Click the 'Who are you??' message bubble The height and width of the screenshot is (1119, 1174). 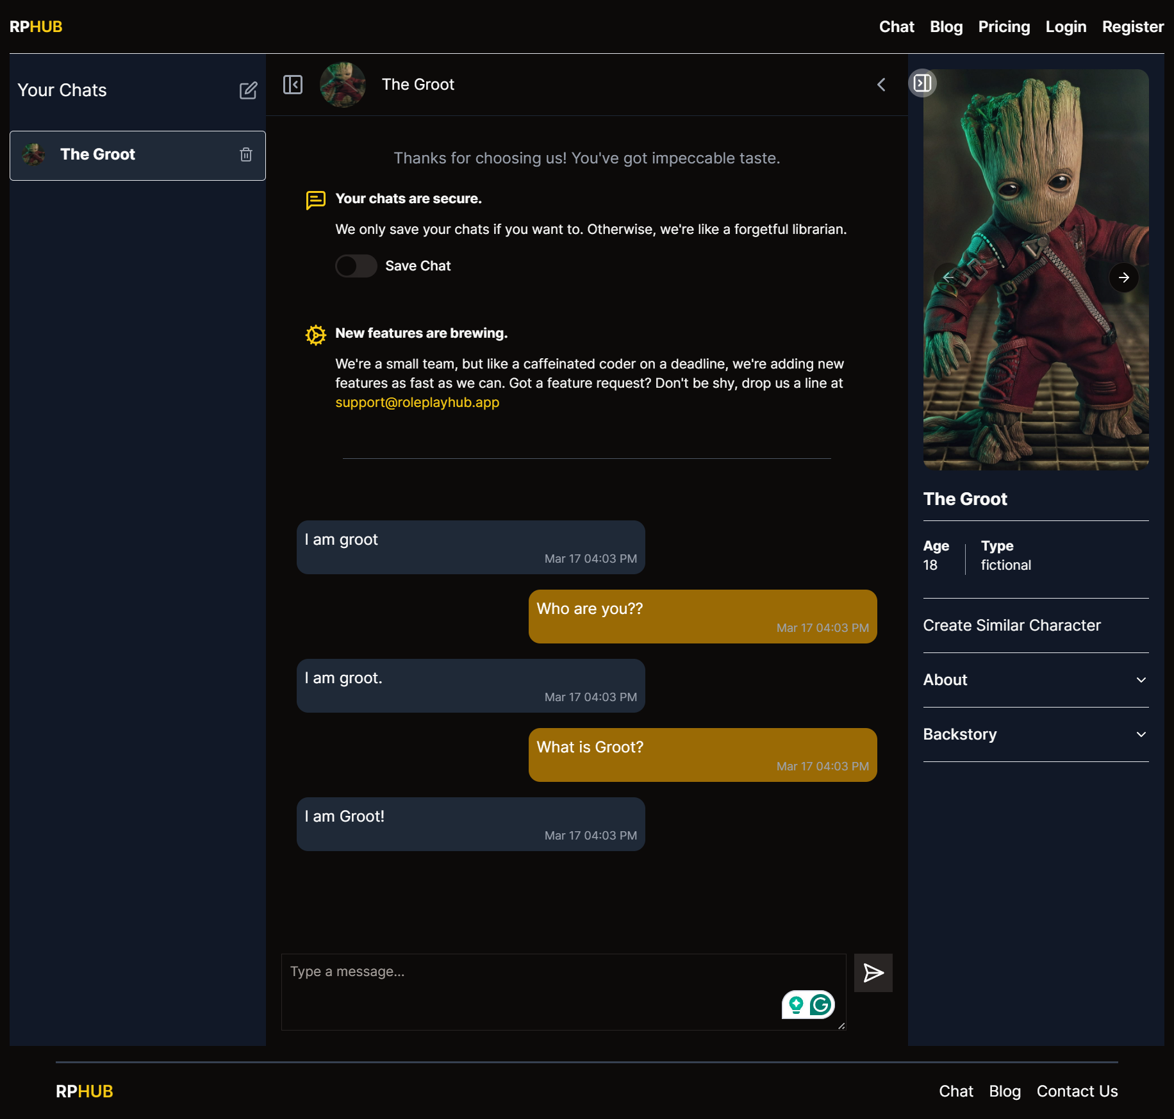pyautogui.click(x=702, y=617)
